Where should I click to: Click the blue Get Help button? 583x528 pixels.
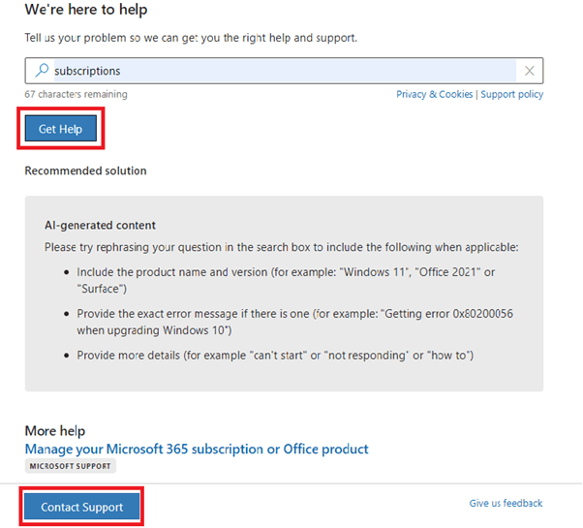pos(61,129)
